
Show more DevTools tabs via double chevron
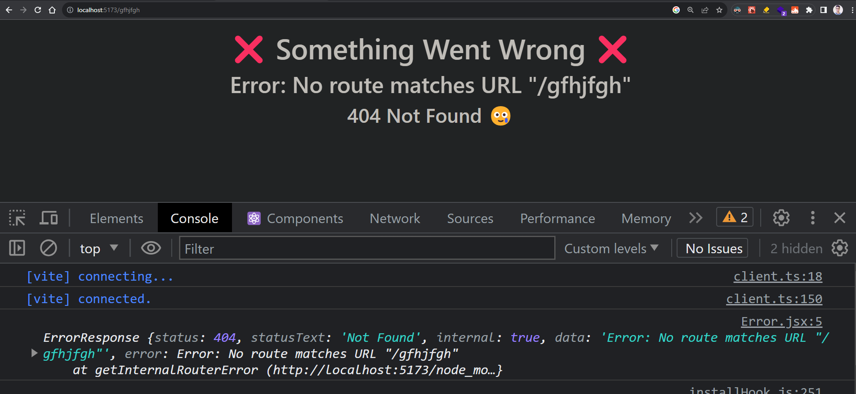coord(695,218)
